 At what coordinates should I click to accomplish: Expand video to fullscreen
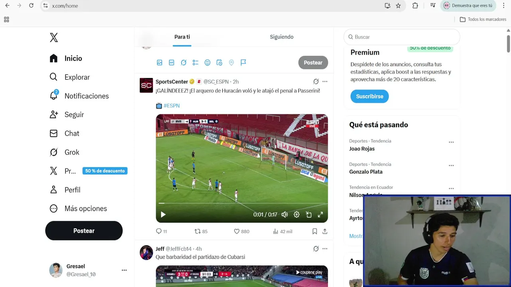(x=320, y=214)
